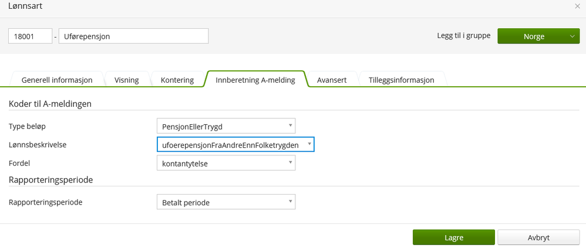Click the Type beløp field label

[27, 126]
